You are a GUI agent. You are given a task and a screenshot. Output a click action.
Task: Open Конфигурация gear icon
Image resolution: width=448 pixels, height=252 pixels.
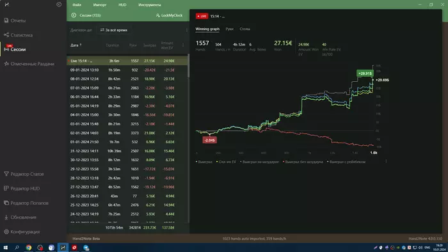tap(6, 232)
